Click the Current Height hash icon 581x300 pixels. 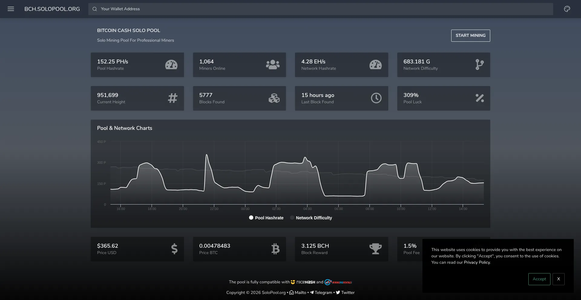[x=173, y=98]
